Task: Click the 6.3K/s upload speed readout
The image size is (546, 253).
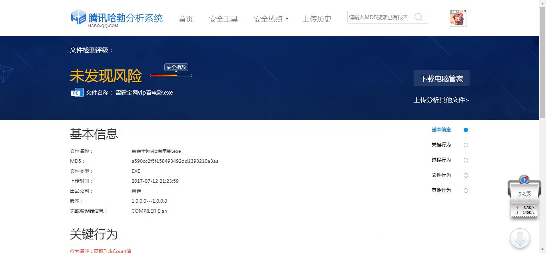Action: 529,208
